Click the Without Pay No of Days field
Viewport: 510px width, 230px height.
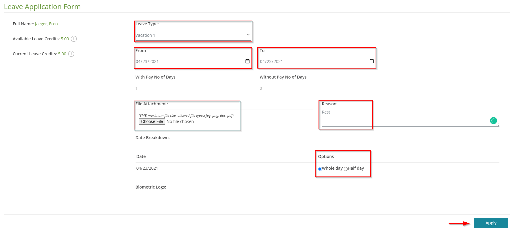pos(317,88)
